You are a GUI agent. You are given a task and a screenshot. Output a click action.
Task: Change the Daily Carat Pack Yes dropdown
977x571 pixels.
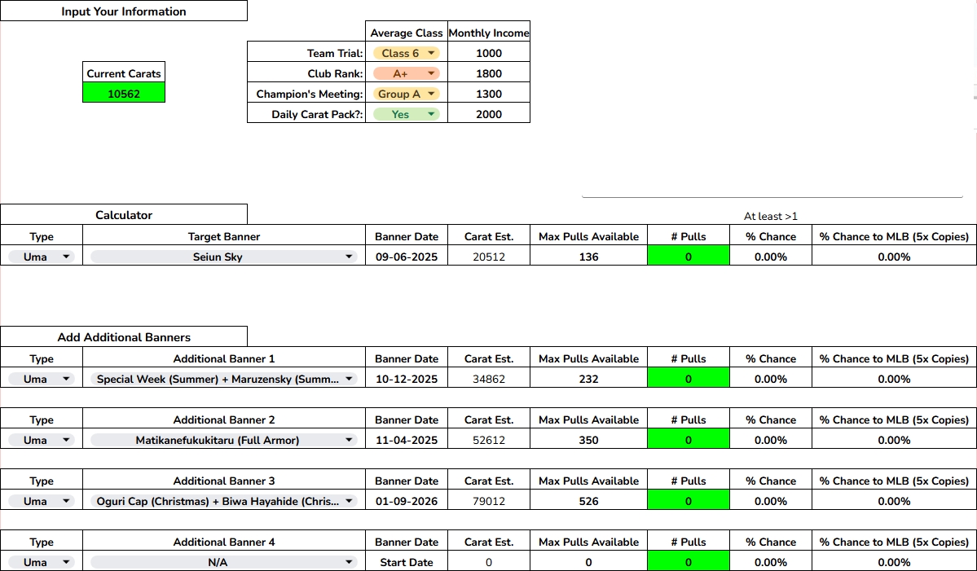click(407, 114)
